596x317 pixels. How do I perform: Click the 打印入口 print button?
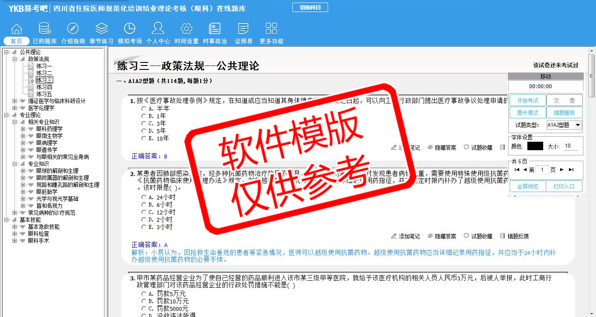[565, 186]
